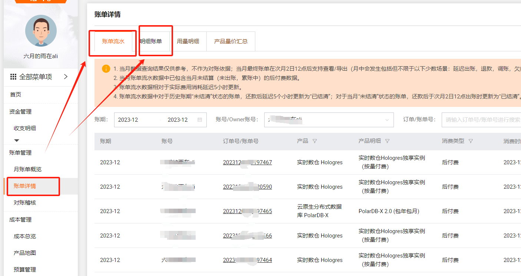
Task: Open the order link ending in 66
Action: click(x=248, y=236)
